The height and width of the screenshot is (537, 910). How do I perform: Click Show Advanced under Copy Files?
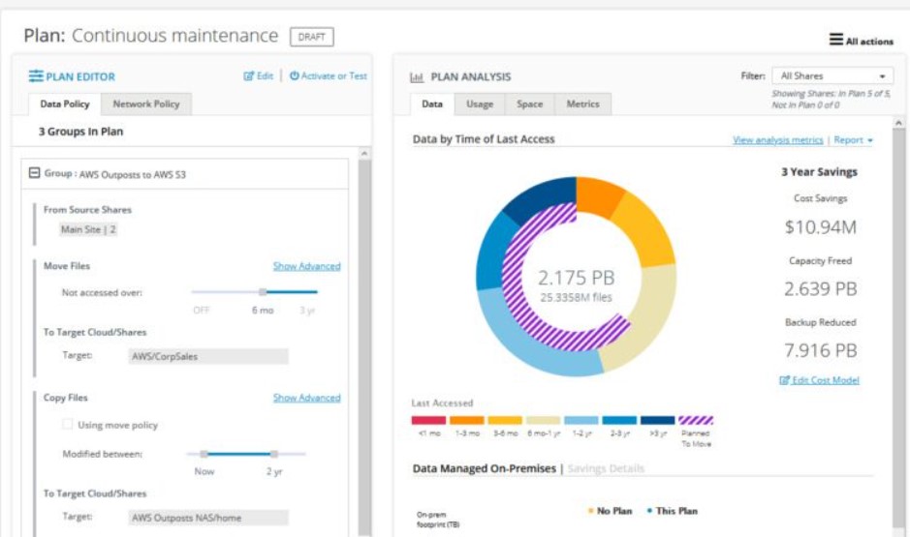[x=306, y=398]
